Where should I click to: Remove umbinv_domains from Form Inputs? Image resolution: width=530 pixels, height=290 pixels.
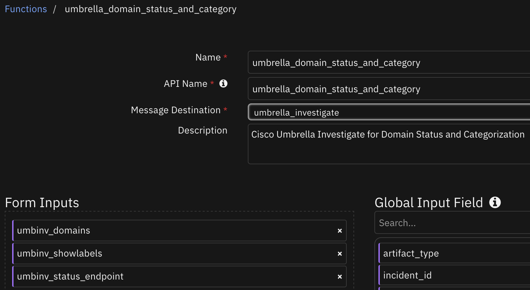pyautogui.click(x=340, y=231)
